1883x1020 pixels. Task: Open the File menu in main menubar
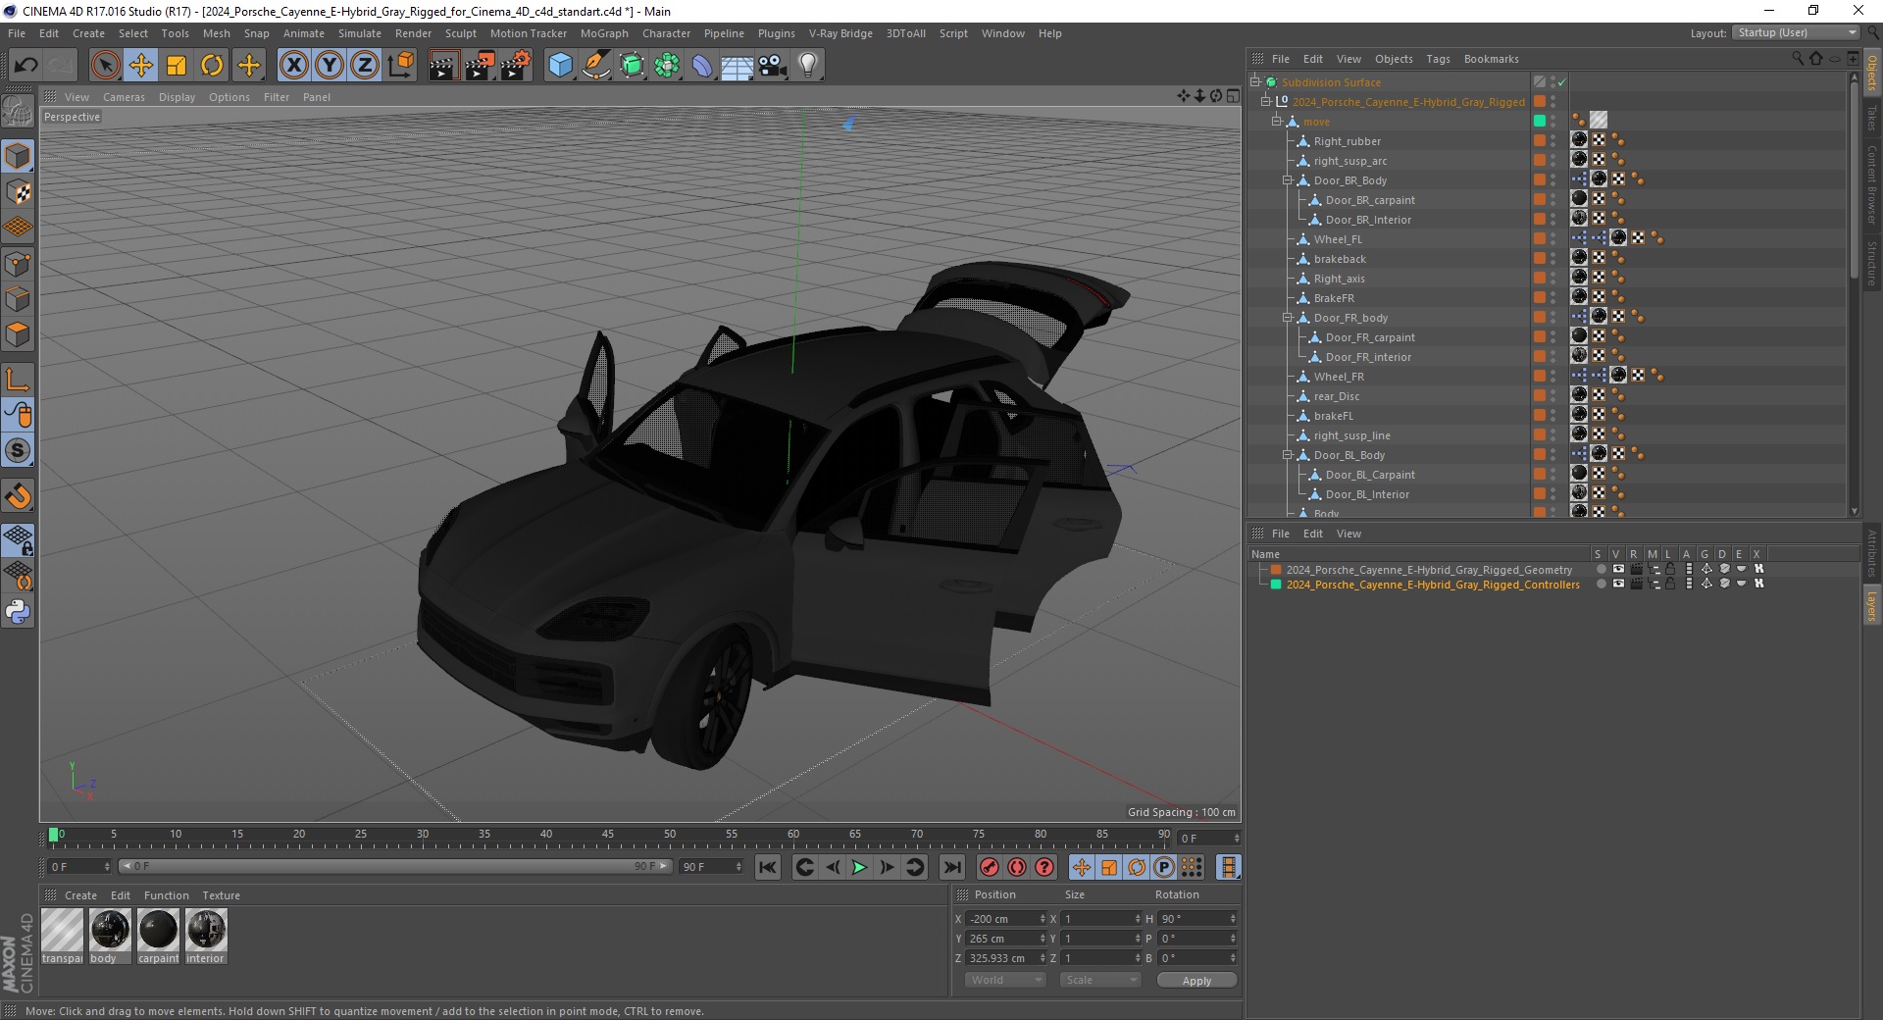coord(17,33)
